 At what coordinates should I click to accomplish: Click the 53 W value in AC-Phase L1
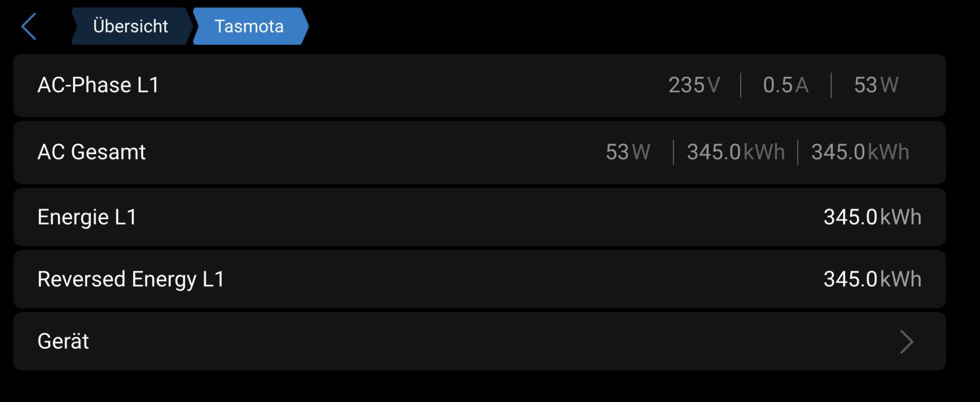coord(876,86)
